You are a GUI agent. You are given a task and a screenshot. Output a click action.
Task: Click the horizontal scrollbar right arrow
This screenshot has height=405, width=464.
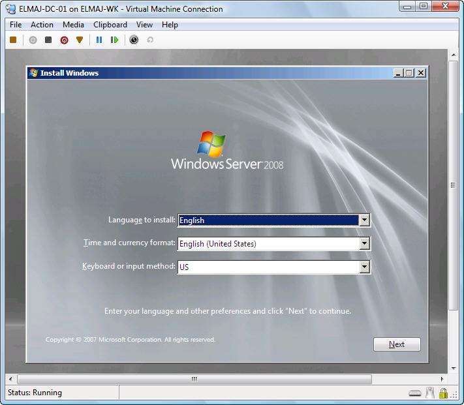[x=442, y=379]
